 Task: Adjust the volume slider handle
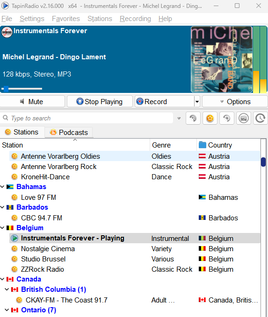[6, 89]
